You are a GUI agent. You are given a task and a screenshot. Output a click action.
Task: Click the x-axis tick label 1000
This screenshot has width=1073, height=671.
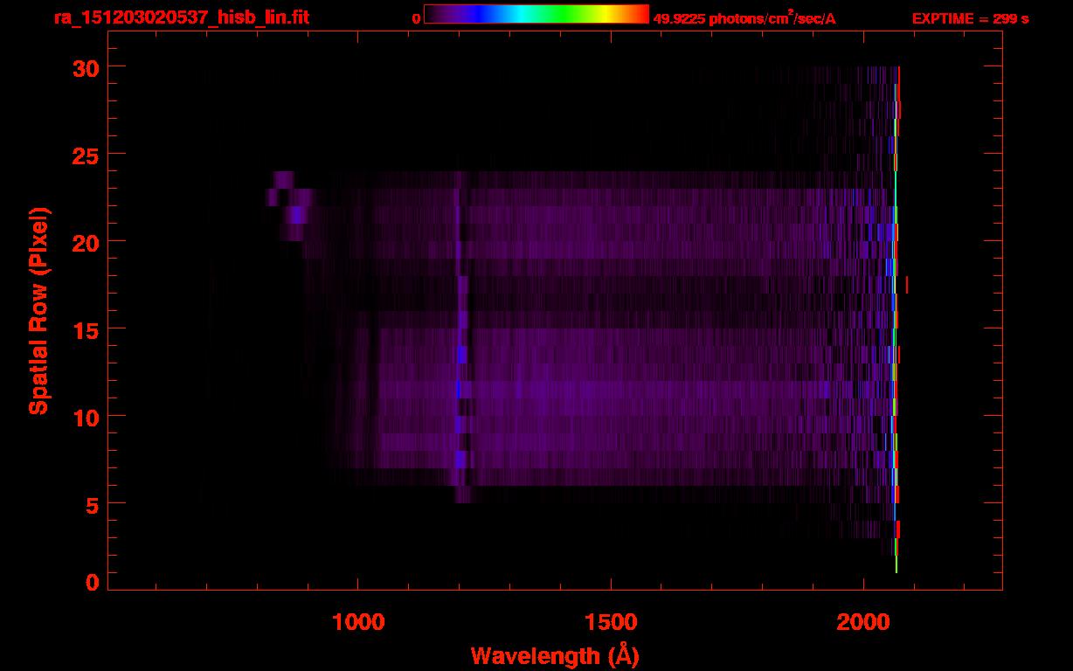(357, 621)
